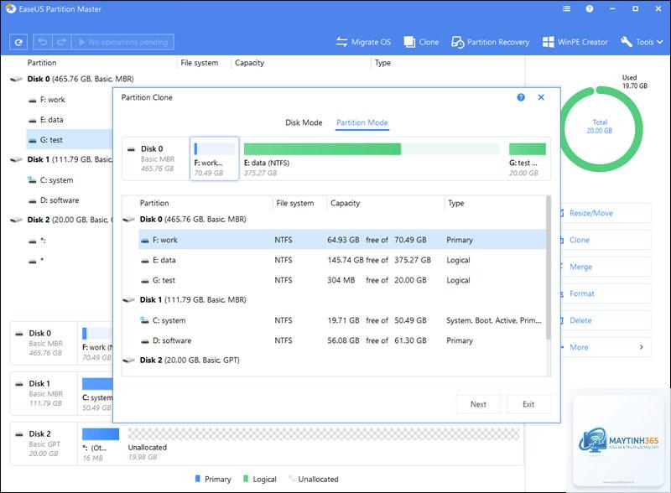Viewport: 671px width, 493px height.
Task: Sort by the dialog's Capacity column header
Action: [x=345, y=203]
